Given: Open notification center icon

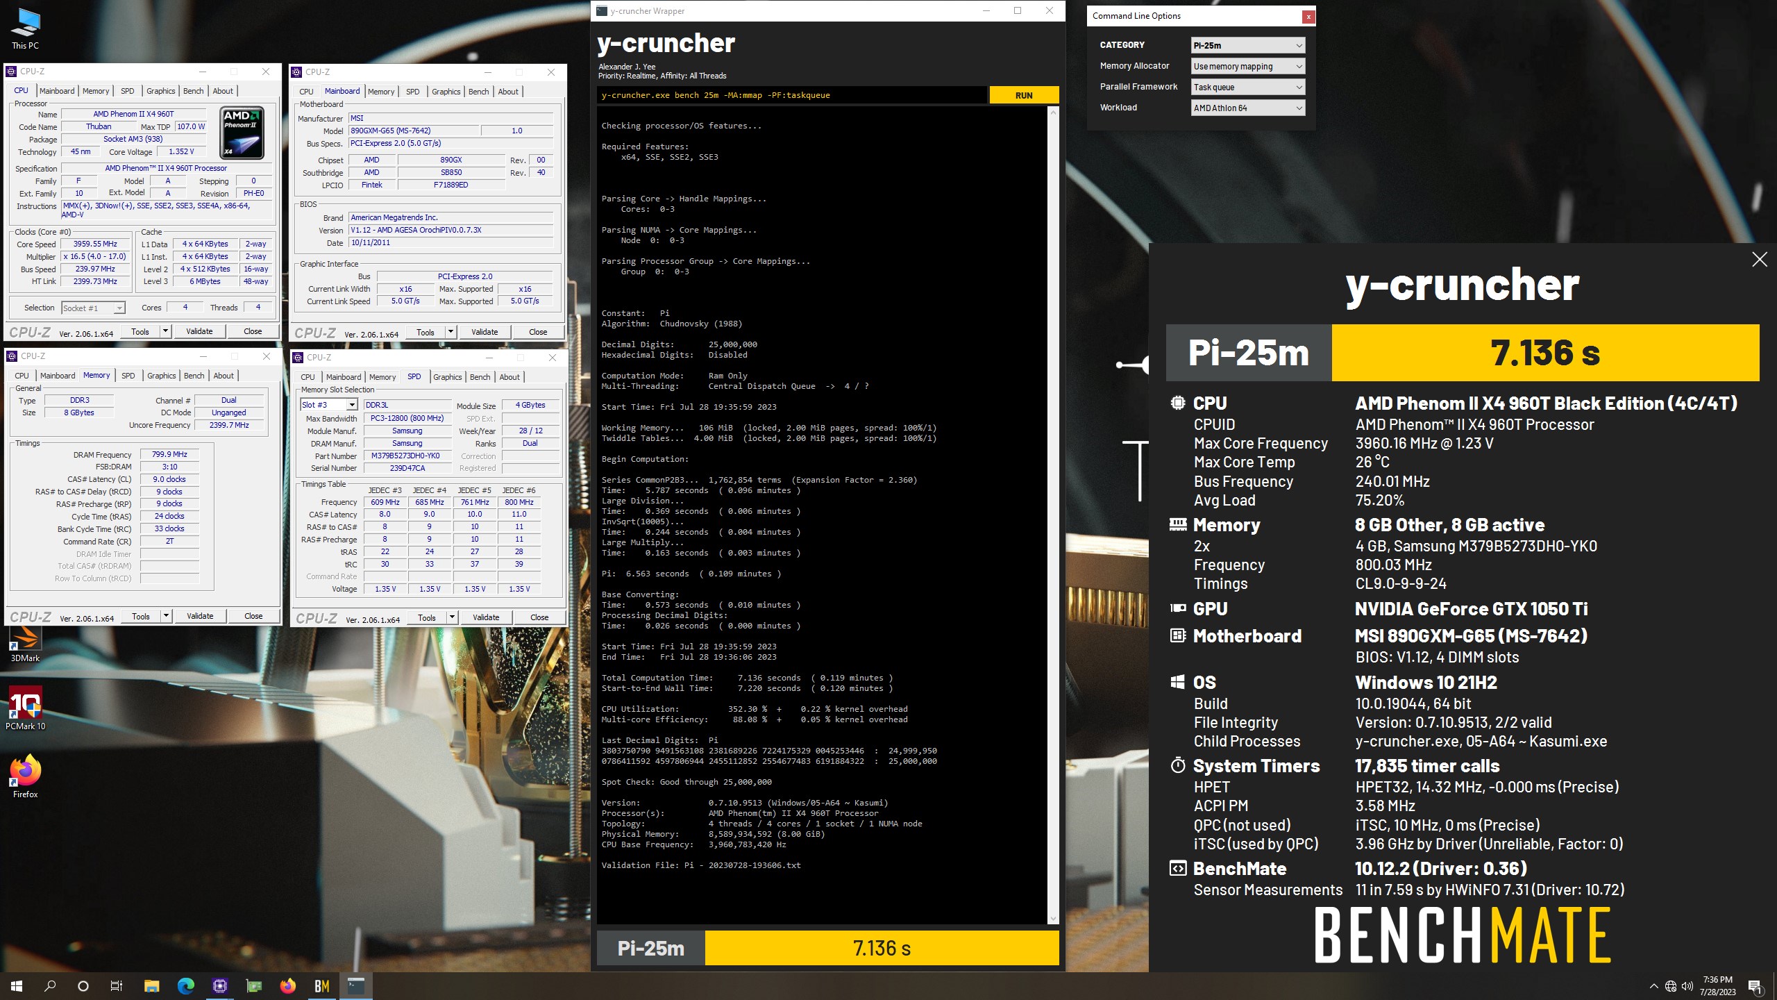Looking at the screenshot, I should click(1755, 986).
